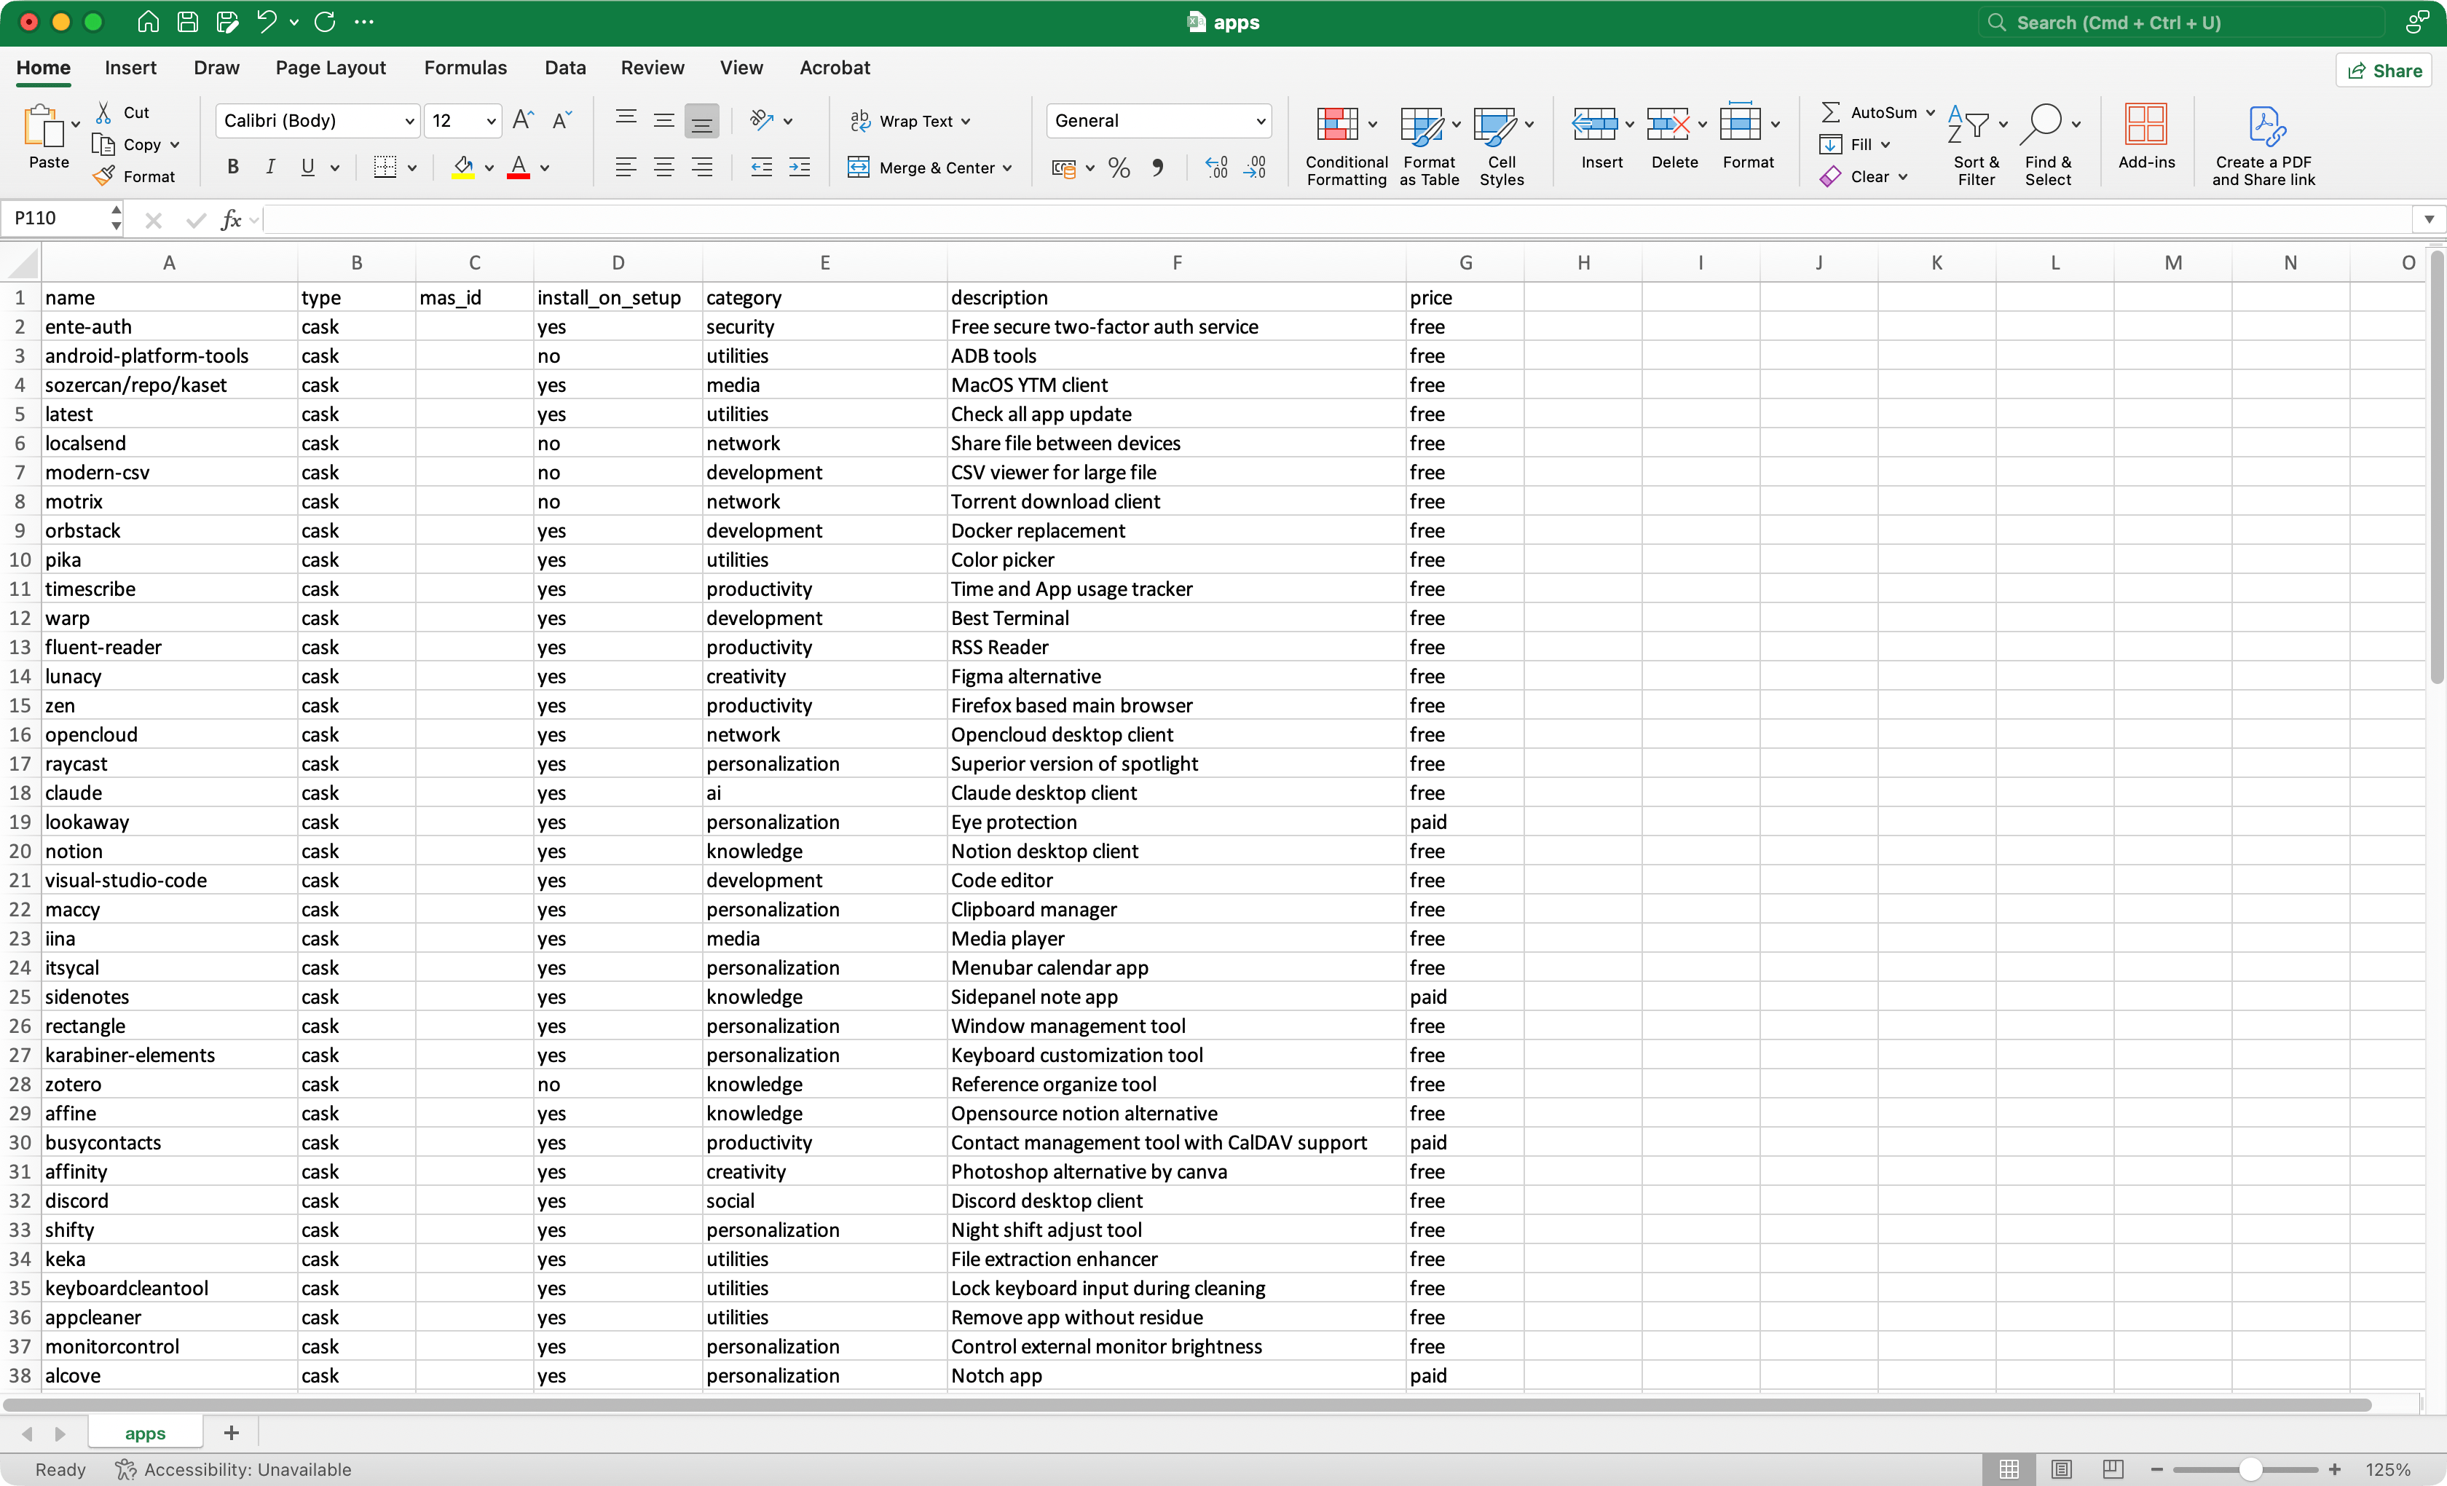Click the vertical scrollbar thumb
This screenshot has width=2447, height=1486.
pyautogui.click(x=2436, y=467)
